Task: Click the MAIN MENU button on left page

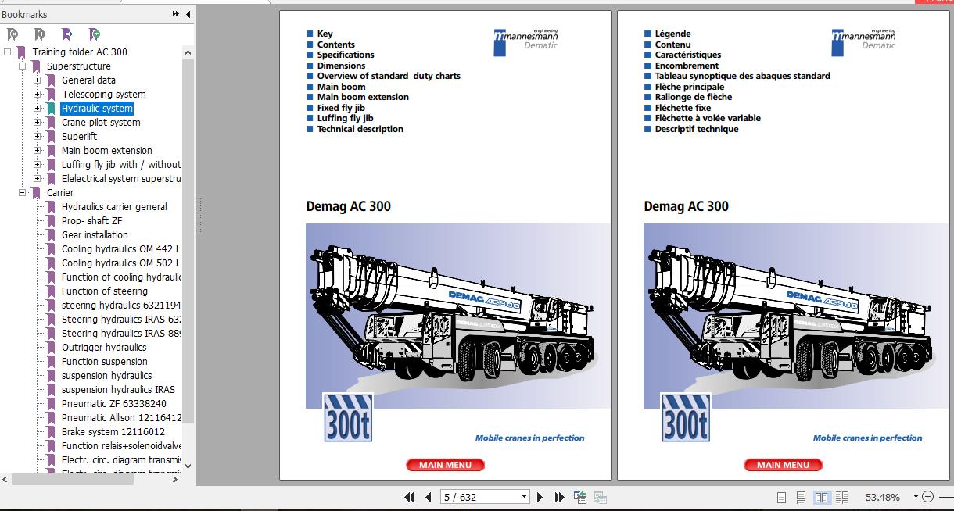Action: 445,464
